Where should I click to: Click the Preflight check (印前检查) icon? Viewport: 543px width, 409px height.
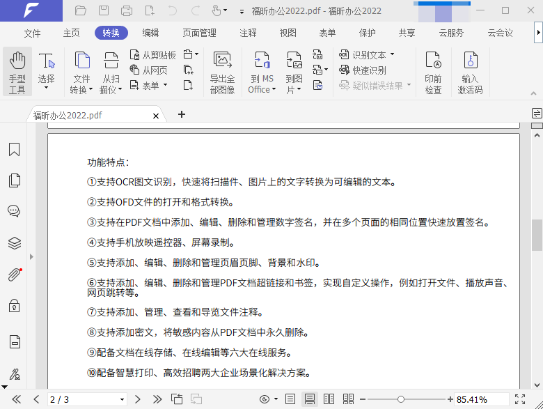coord(433,72)
